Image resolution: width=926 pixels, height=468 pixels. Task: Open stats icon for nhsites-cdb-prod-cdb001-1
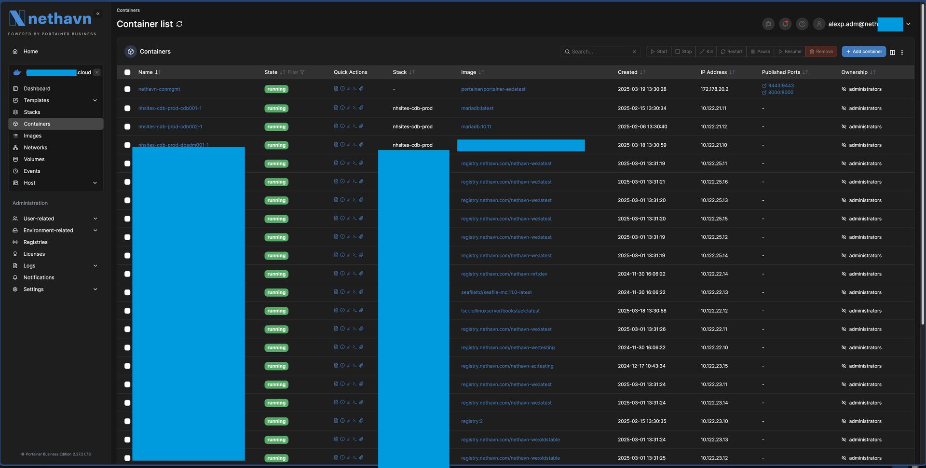tap(349, 108)
